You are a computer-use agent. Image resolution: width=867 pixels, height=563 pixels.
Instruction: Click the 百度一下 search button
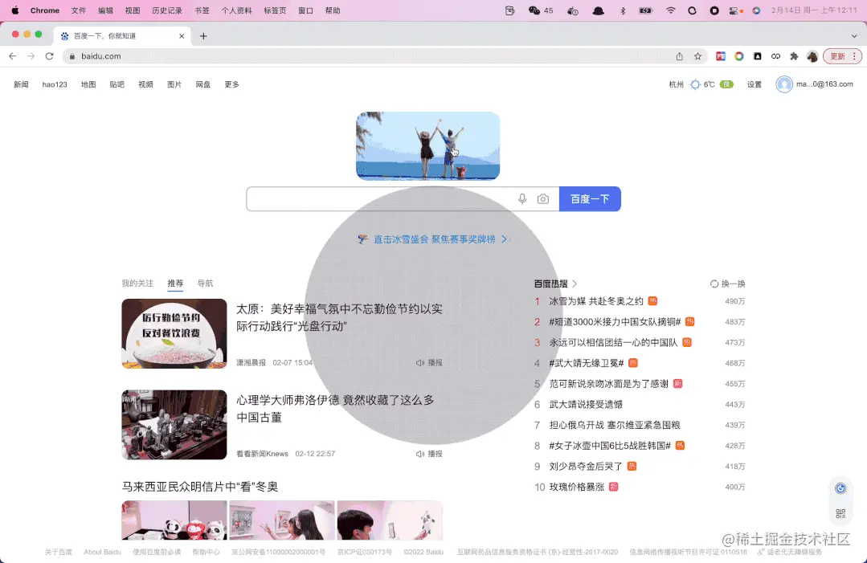tap(590, 199)
